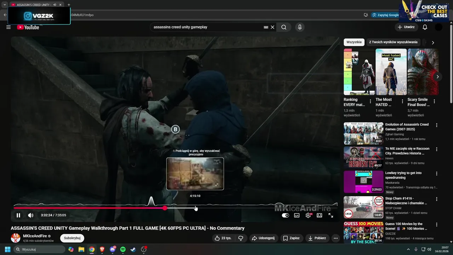The image size is (453, 255).
Task: Show more filter chips with the right chevron
Action: click(432, 42)
